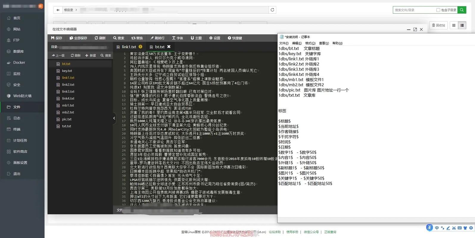475x238 pixels.
Task: Open the IME soft keyboard icon
Action: (x=460, y=228)
